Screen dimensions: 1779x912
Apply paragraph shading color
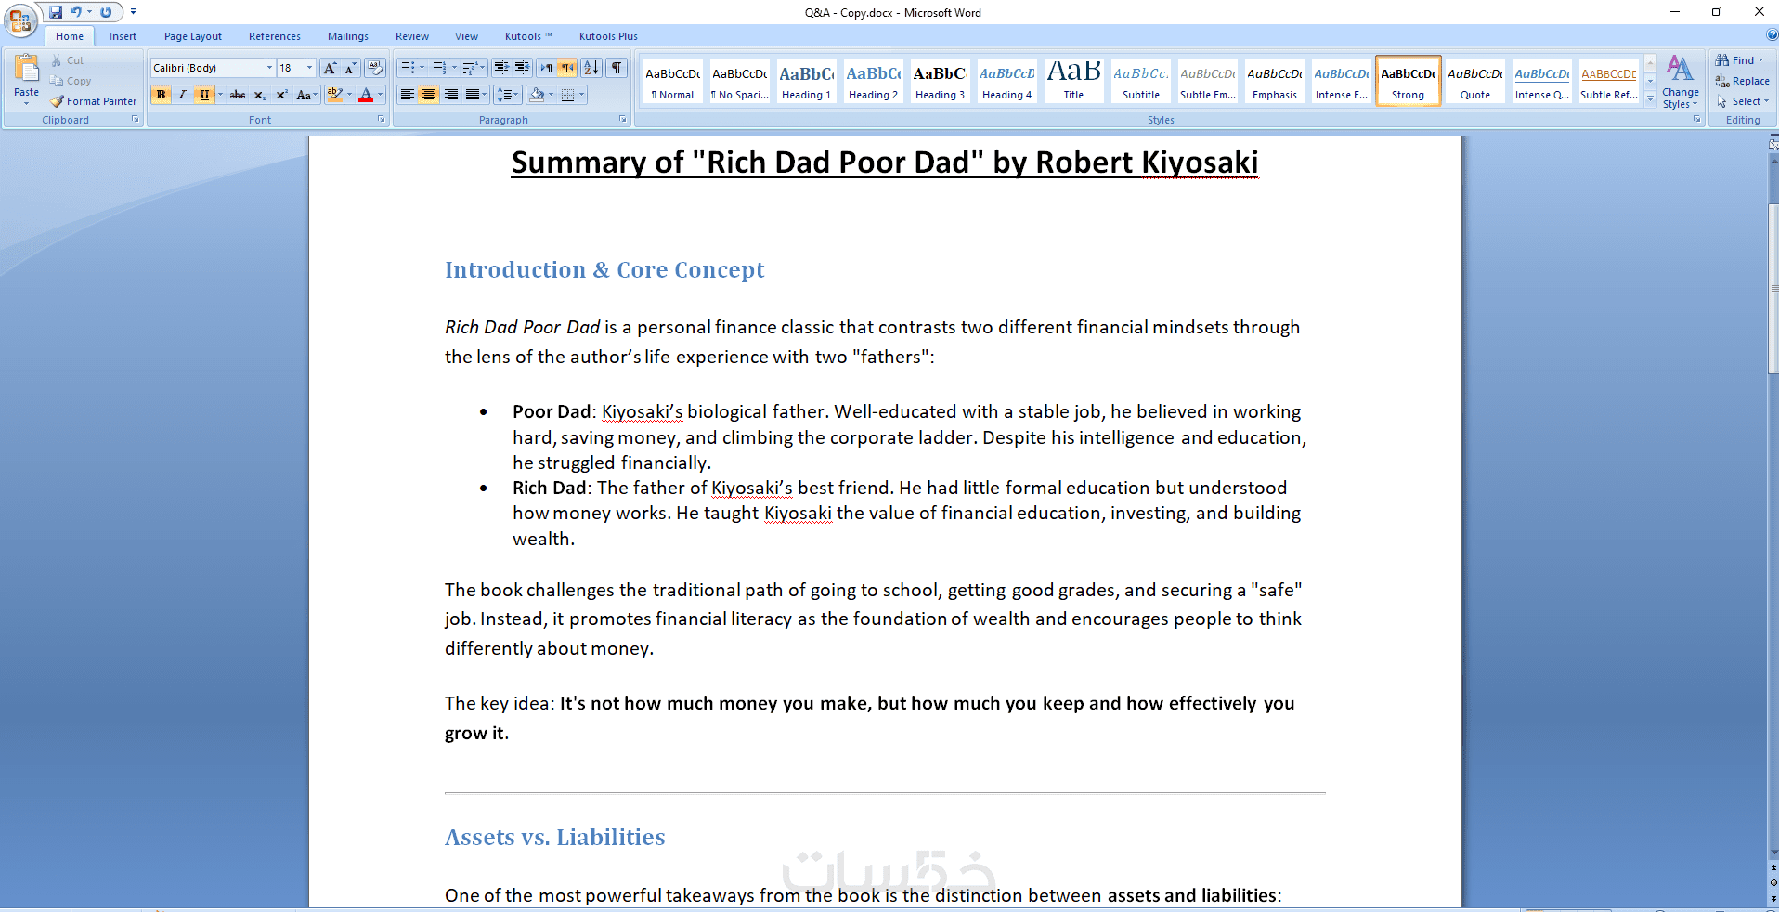537,95
